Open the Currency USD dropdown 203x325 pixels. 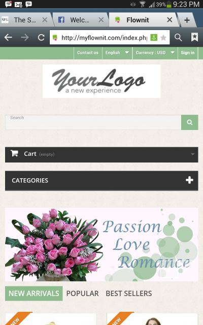coord(155,53)
